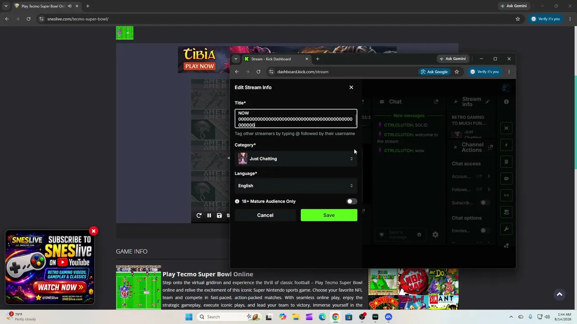577x324 pixels.
Task: Reload the snesslive Tecmo page
Action: pos(28,19)
